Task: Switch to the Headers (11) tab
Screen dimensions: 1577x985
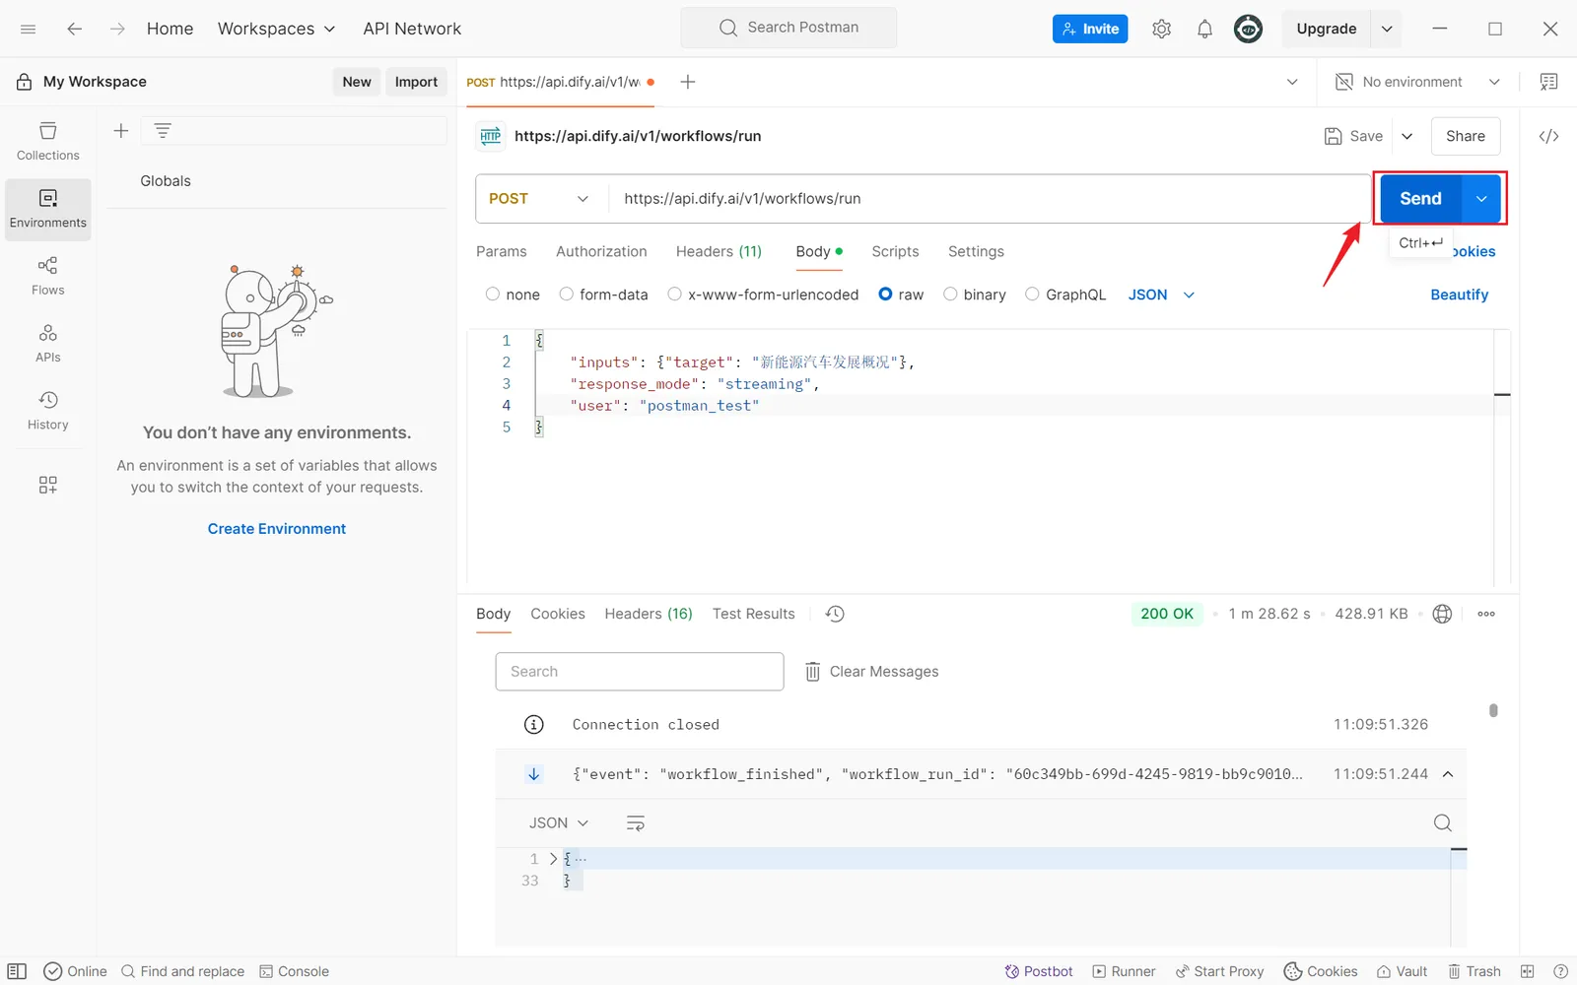Action: (719, 252)
